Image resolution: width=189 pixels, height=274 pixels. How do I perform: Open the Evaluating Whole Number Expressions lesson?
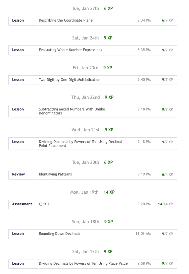pos(93,50)
